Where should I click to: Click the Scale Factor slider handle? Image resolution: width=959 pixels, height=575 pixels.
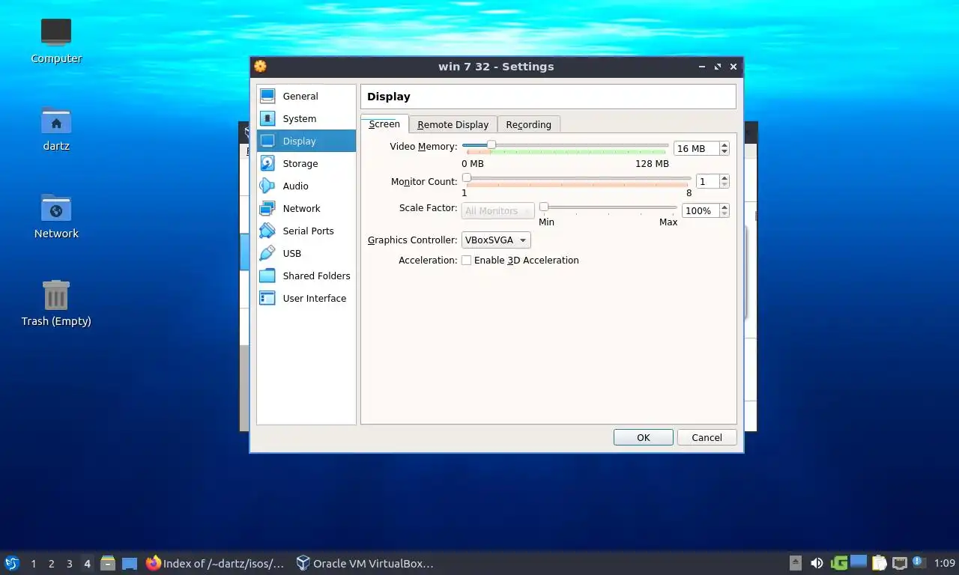[544, 207]
